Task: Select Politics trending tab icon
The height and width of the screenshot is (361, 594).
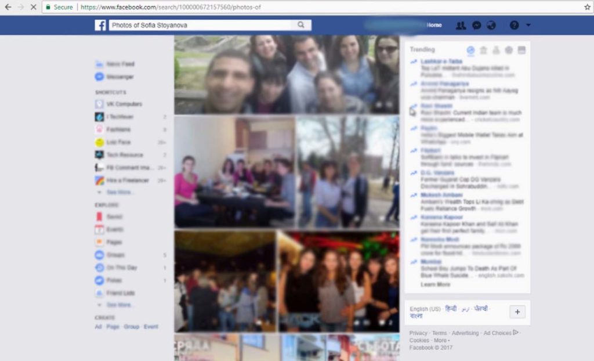Action: pos(483,50)
